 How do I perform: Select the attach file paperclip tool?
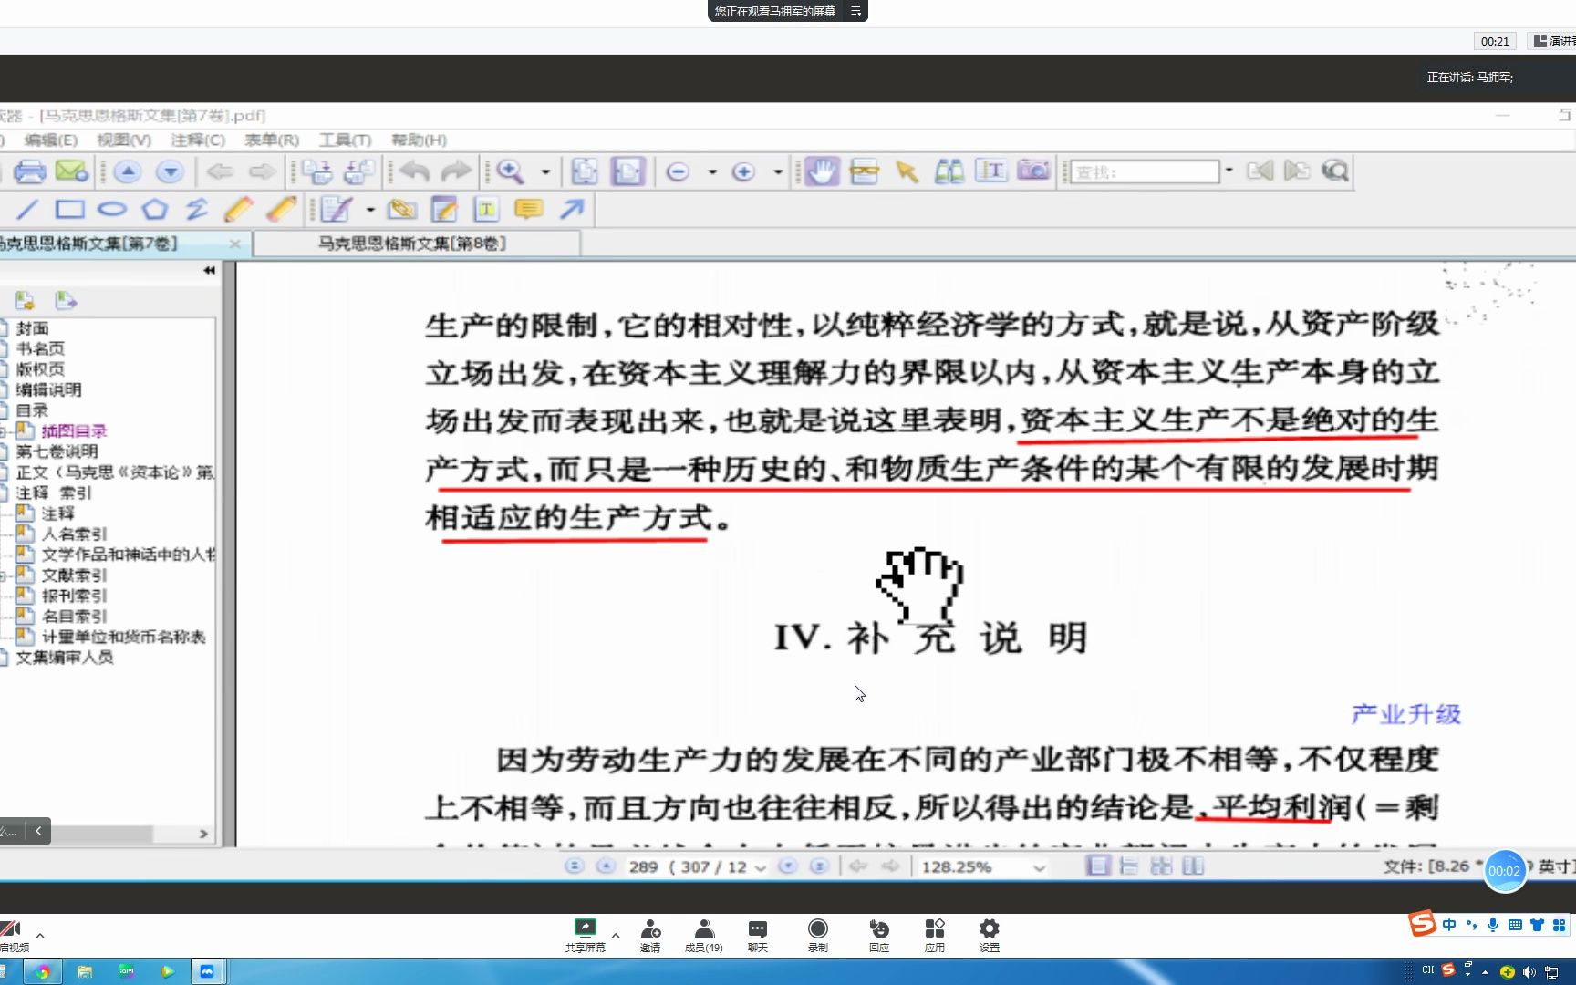coord(401,210)
